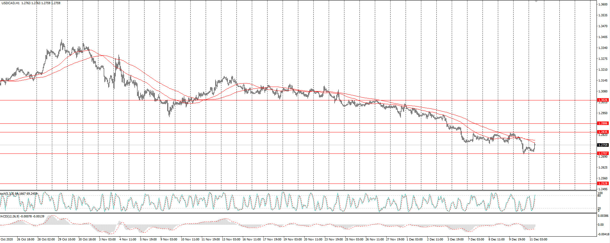Click the 1.2625 value on the price scale

click(x=603, y=168)
